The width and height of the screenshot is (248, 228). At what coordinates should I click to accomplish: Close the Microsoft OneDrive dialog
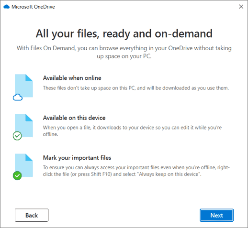241,7
